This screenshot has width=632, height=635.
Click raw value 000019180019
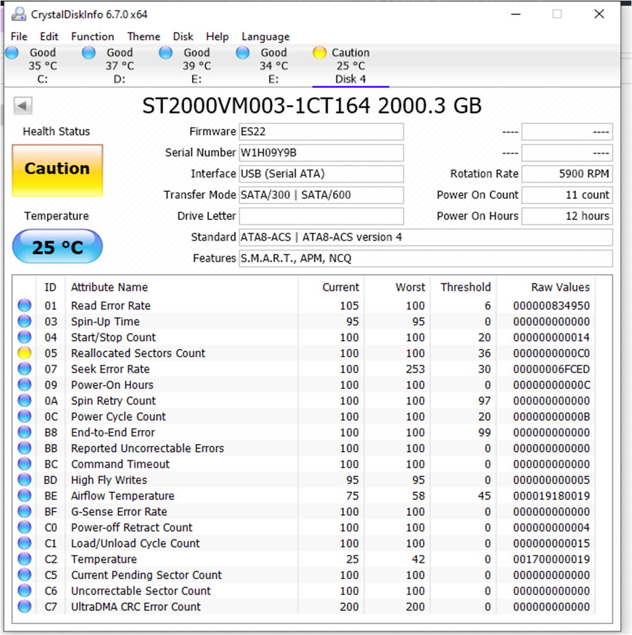pyautogui.click(x=552, y=496)
